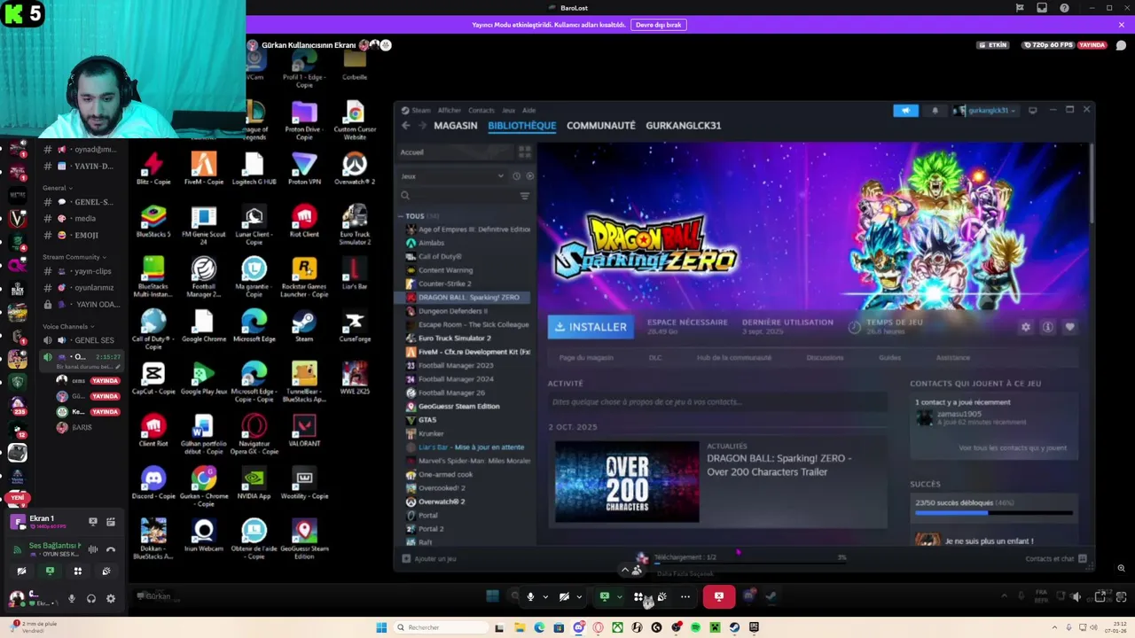The height and width of the screenshot is (638, 1135).
Task: Go back with Steam's left arrow
Action: pos(406,126)
